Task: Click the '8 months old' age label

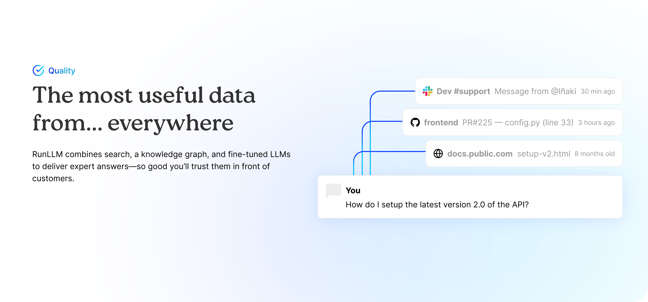Action: [595, 154]
